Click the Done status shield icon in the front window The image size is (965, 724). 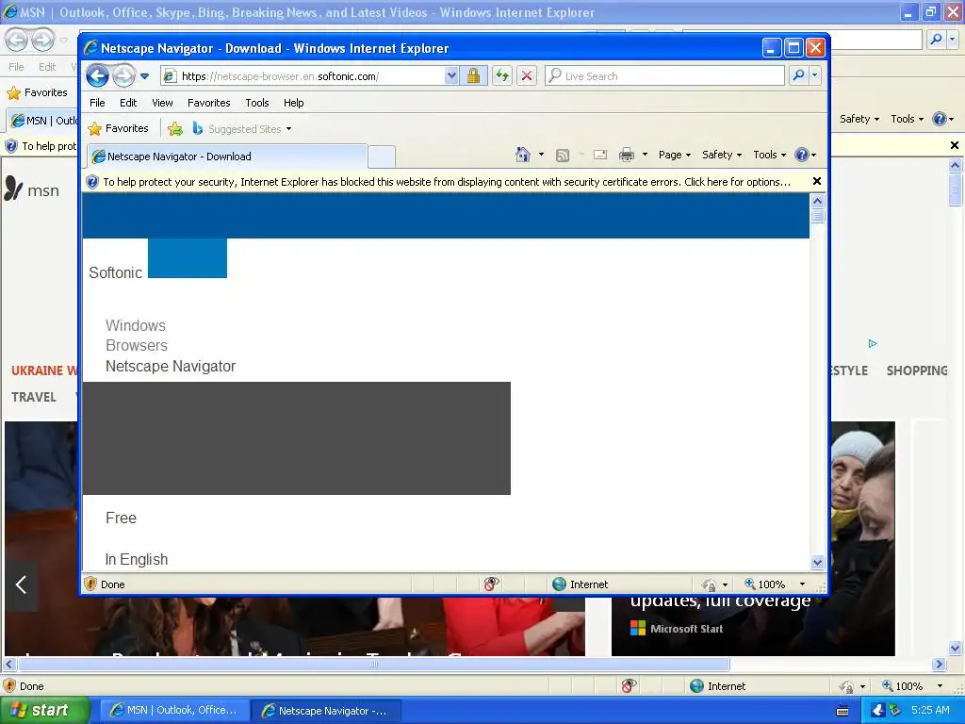pyautogui.click(x=90, y=584)
